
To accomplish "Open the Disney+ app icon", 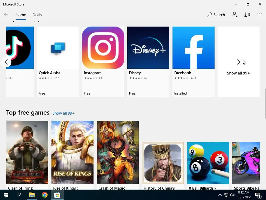I will pos(148,48).
